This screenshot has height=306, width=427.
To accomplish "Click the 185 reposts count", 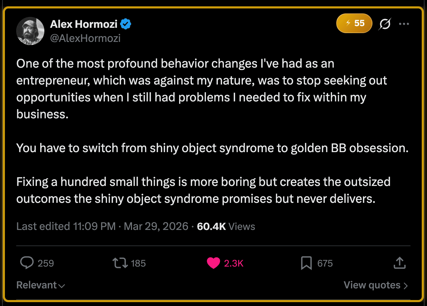I will (138, 263).
